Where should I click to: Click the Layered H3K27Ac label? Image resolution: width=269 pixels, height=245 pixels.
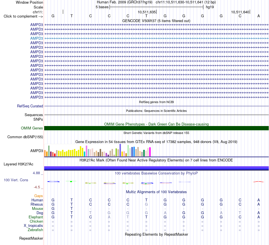coord(18,164)
